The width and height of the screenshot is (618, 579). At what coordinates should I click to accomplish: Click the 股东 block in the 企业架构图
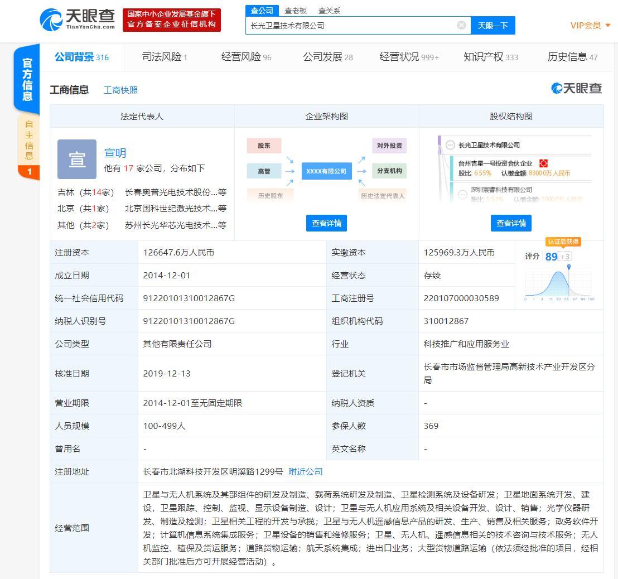pyautogui.click(x=264, y=146)
